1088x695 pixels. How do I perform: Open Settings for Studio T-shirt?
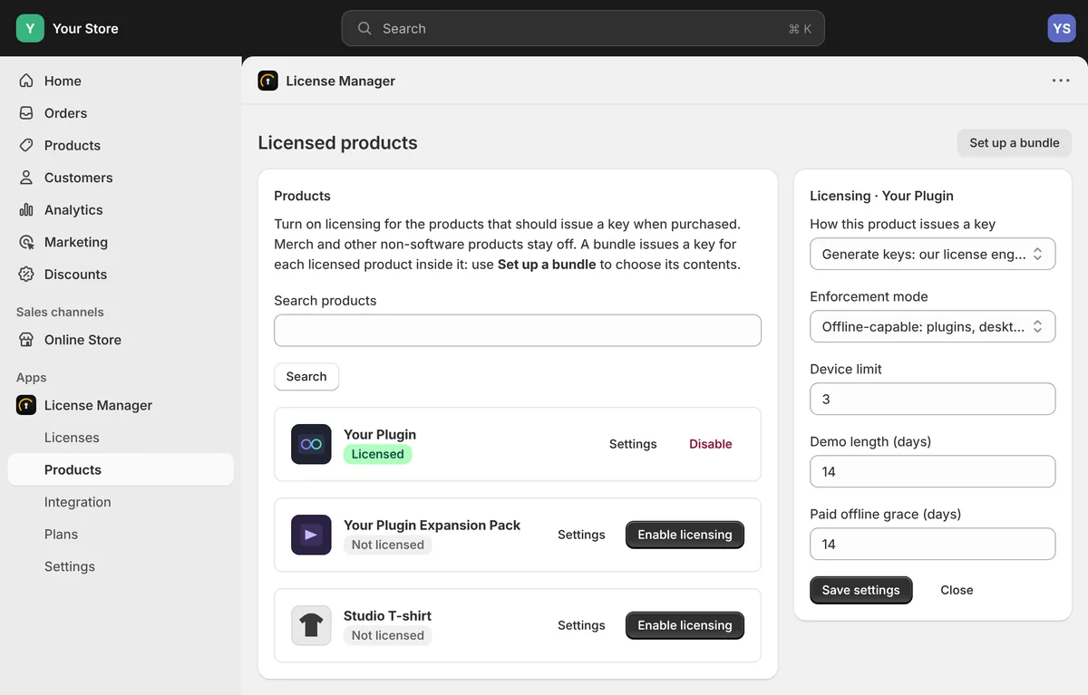(x=581, y=625)
